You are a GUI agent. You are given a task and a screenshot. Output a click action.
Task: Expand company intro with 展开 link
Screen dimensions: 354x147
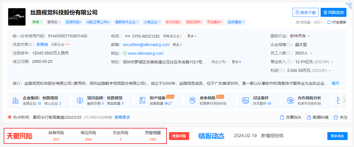tap(336, 83)
